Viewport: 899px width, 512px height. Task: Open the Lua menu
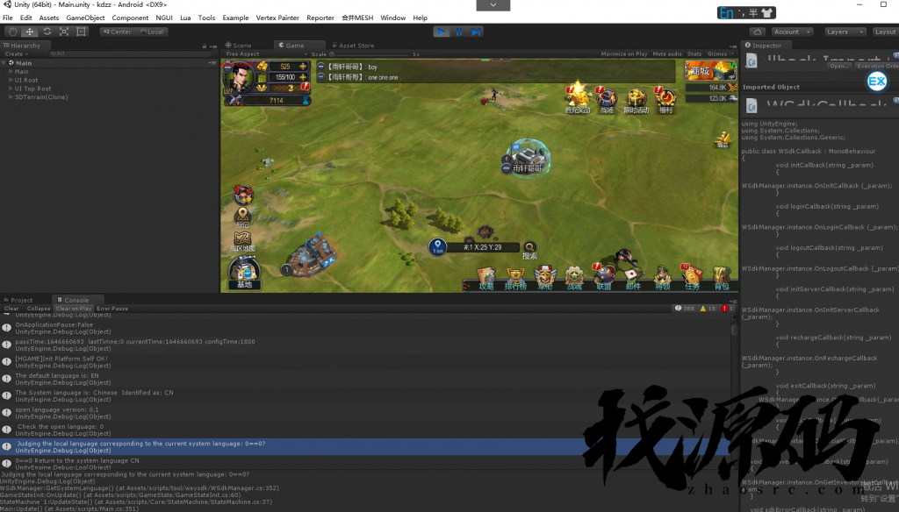pyautogui.click(x=185, y=18)
